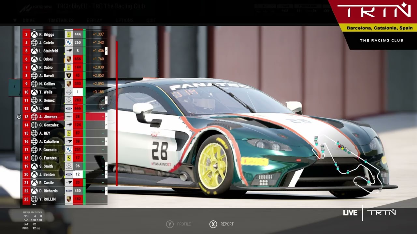Click car number 450

coord(78,191)
